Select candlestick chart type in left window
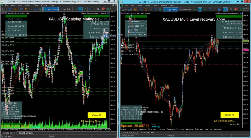The height and width of the screenshot is (138, 251). pyautogui.click(x=81, y=9)
